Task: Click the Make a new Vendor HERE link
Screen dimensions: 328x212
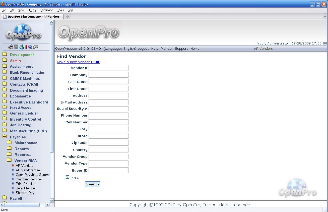Action: pos(79,62)
